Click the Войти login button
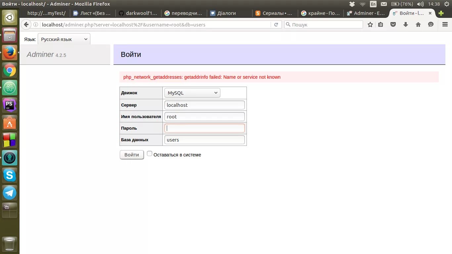This screenshot has width=452, height=254. (132, 155)
